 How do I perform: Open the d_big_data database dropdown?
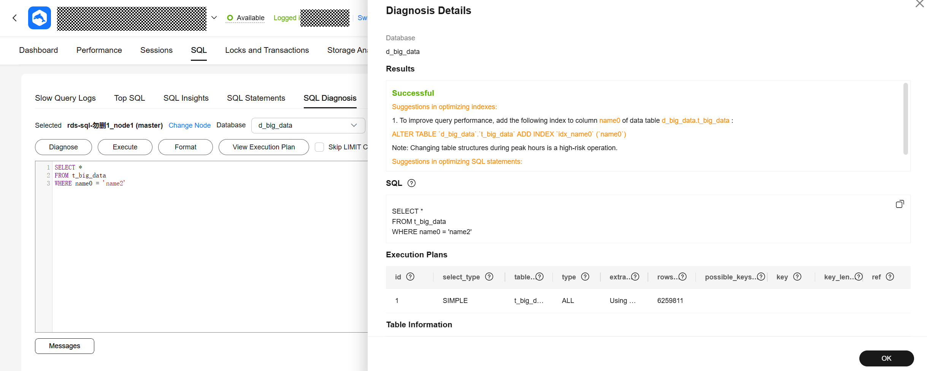(x=308, y=125)
